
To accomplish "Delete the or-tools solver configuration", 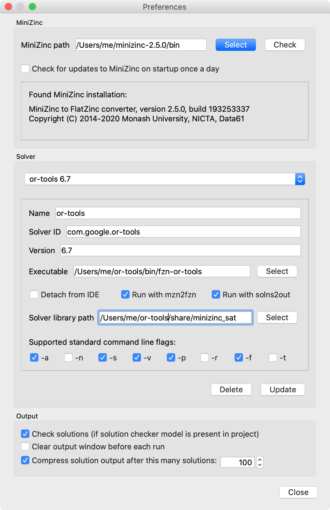I will point(231,390).
